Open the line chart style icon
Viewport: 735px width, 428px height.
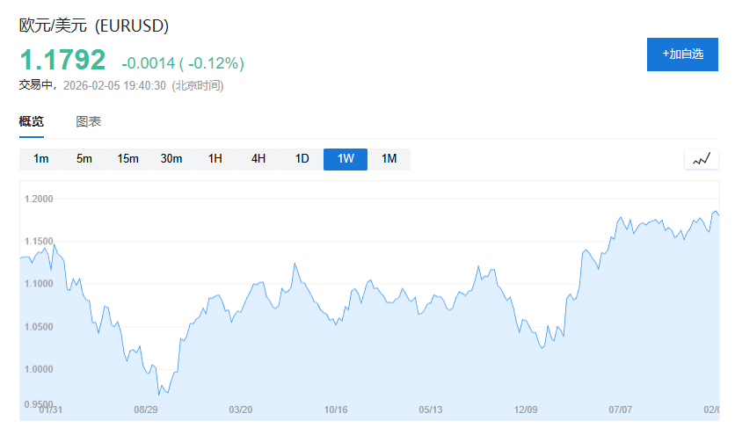click(701, 159)
